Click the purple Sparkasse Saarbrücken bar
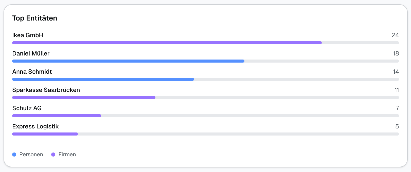 coord(84,98)
